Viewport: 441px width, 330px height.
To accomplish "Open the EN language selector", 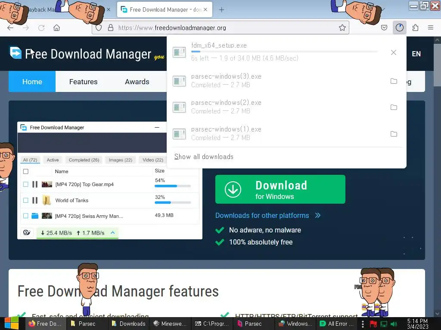I will 416,54.
